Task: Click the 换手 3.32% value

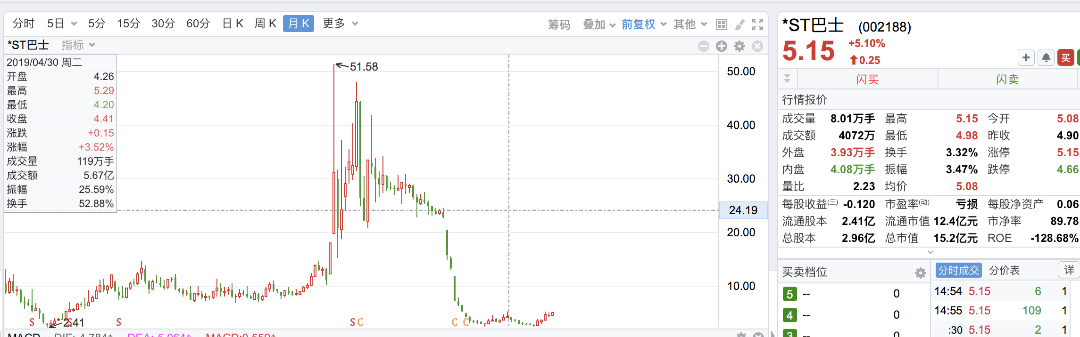Action: 962,152
